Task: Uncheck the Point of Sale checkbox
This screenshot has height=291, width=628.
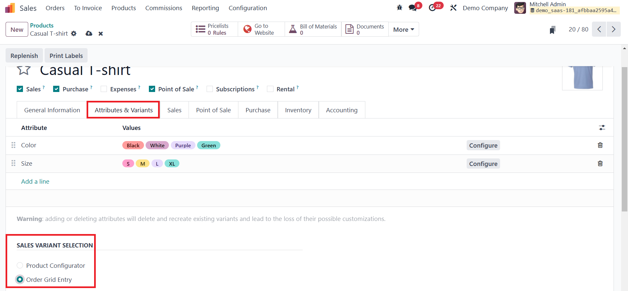Action: click(152, 89)
